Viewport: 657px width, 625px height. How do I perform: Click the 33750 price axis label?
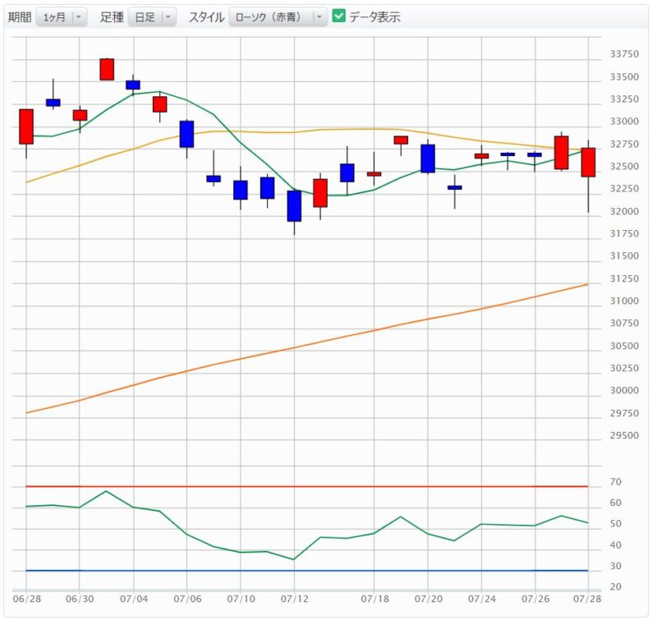coord(624,54)
